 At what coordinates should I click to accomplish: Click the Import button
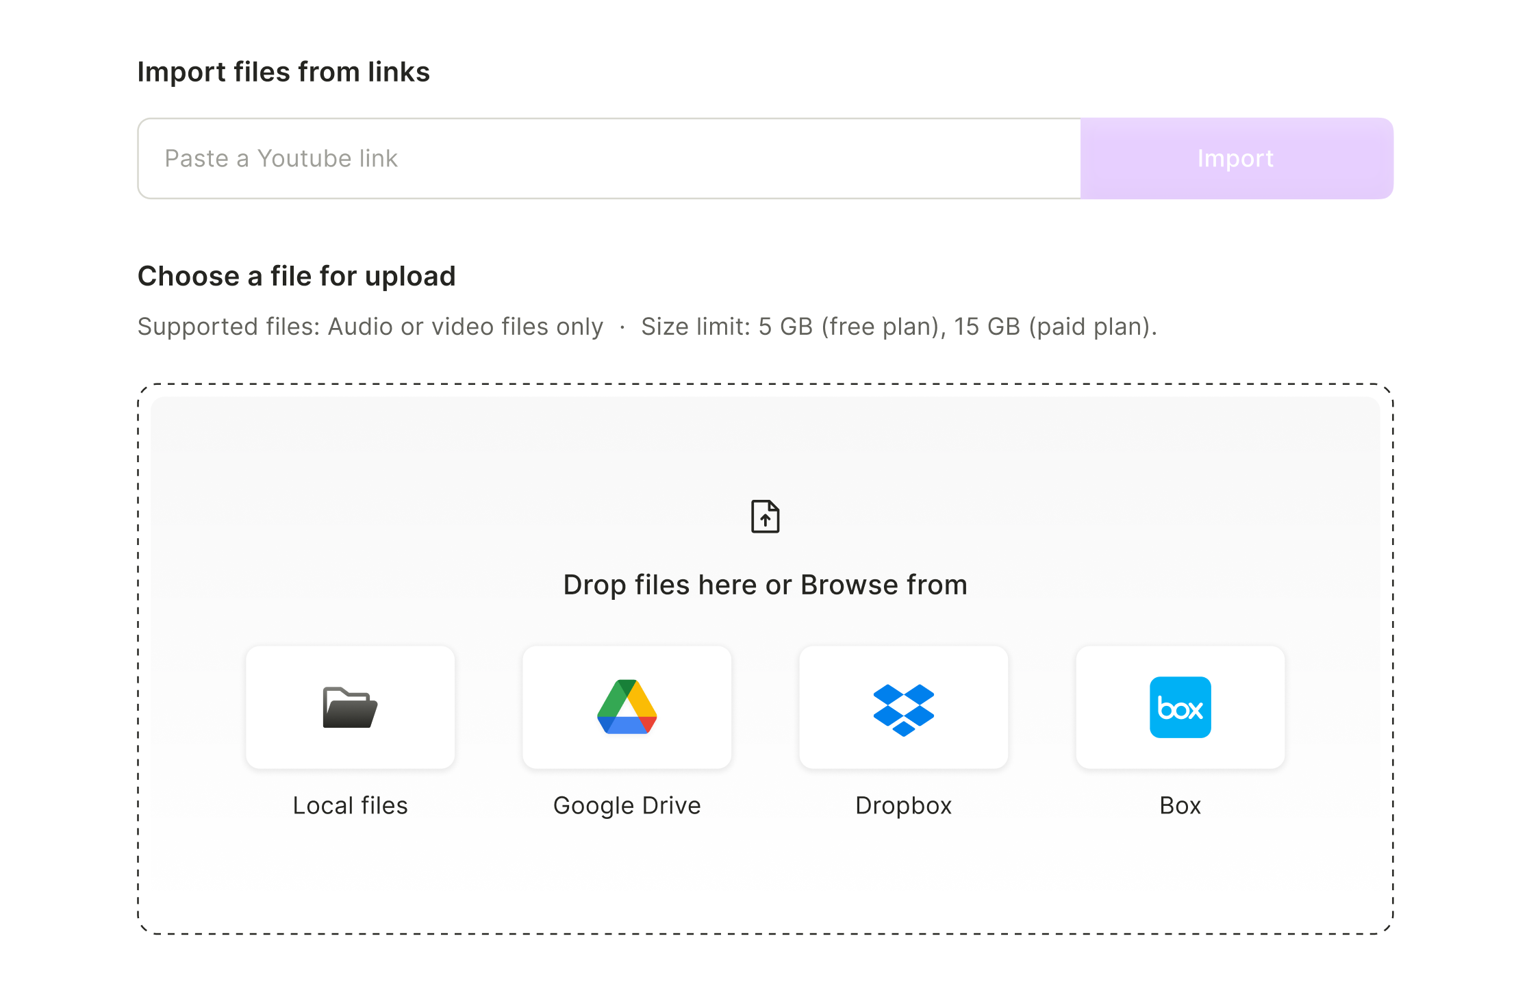(1237, 158)
